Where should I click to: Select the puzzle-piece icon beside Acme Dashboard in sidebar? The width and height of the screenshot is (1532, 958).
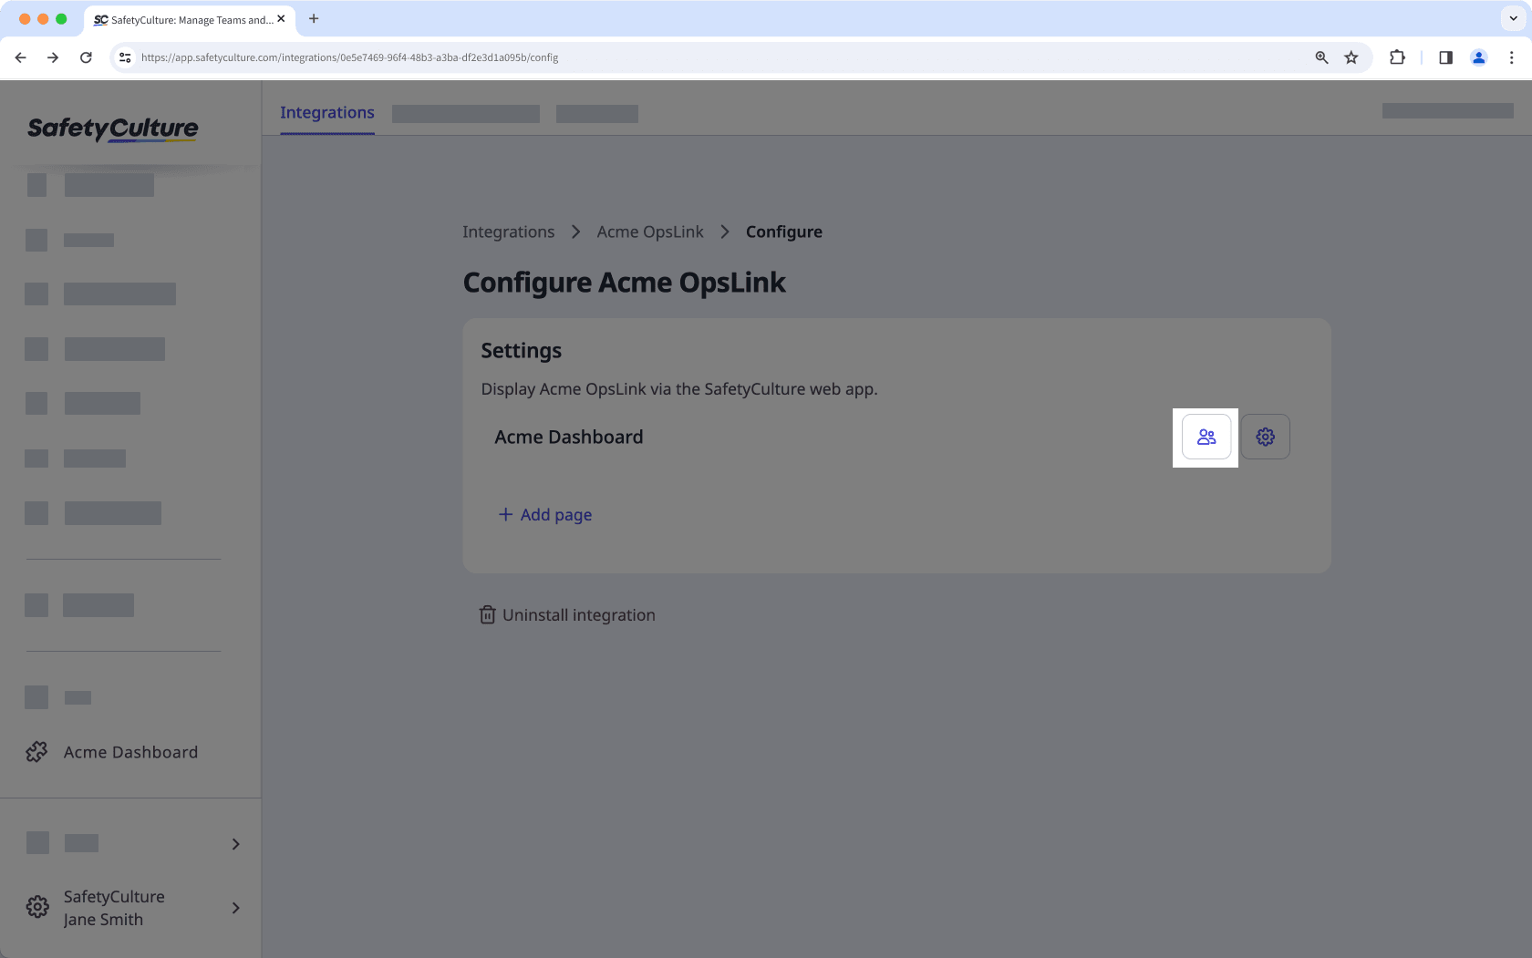[x=36, y=751]
